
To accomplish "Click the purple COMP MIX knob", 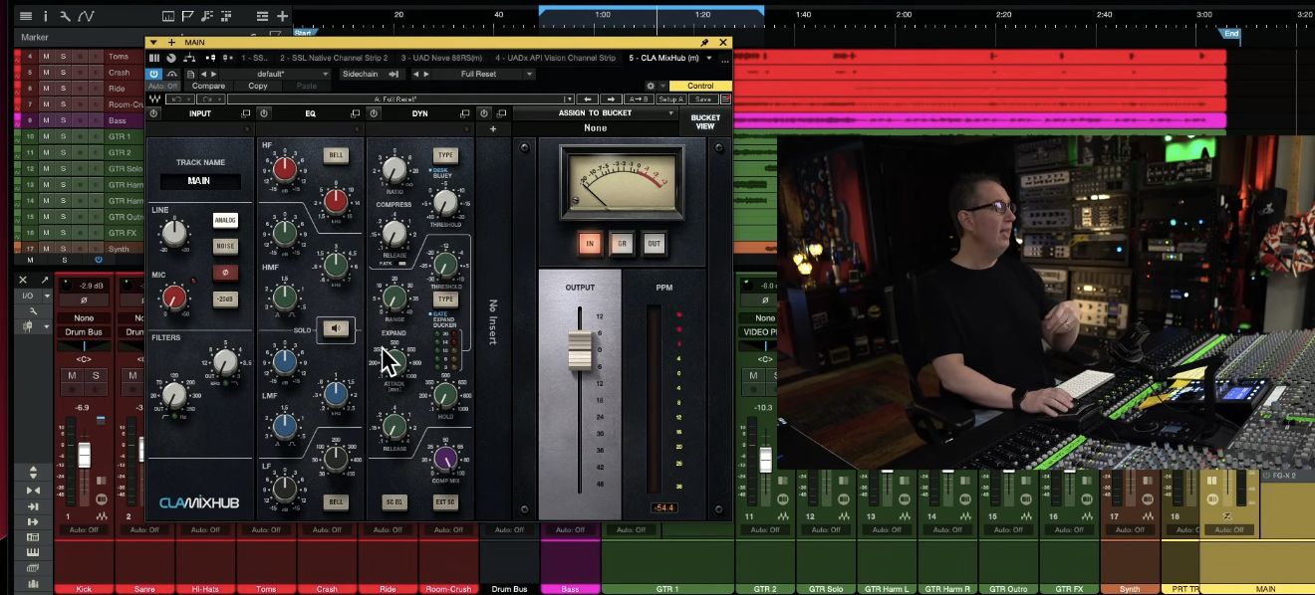I will [x=445, y=458].
